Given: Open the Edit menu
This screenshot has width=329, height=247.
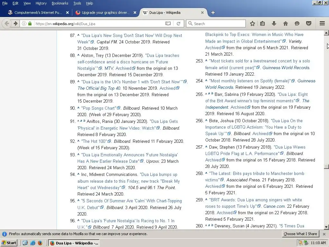Looking at the screenshot, I should tap(15, 3).
